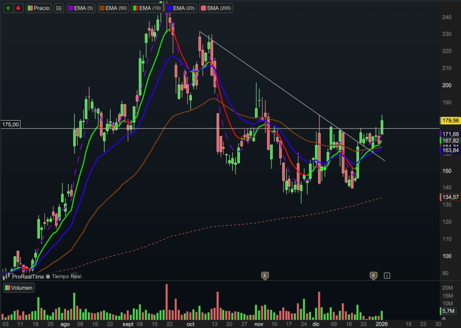Open the info 'i' event marker
Screen dimensions: 461x328
pos(387,275)
